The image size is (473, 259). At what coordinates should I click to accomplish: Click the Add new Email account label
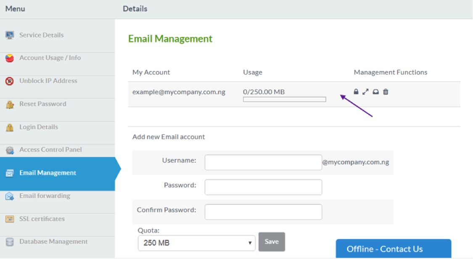click(x=169, y=137)
